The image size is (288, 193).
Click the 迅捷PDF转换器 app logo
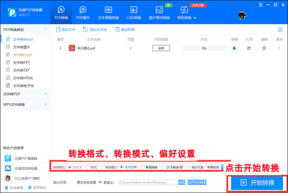click(12, 12)
